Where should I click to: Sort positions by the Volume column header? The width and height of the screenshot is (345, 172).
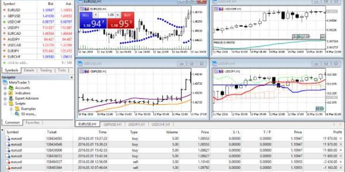point(172,132)
